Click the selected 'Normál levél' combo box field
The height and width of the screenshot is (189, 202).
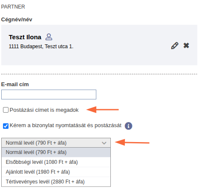(56, 142)
